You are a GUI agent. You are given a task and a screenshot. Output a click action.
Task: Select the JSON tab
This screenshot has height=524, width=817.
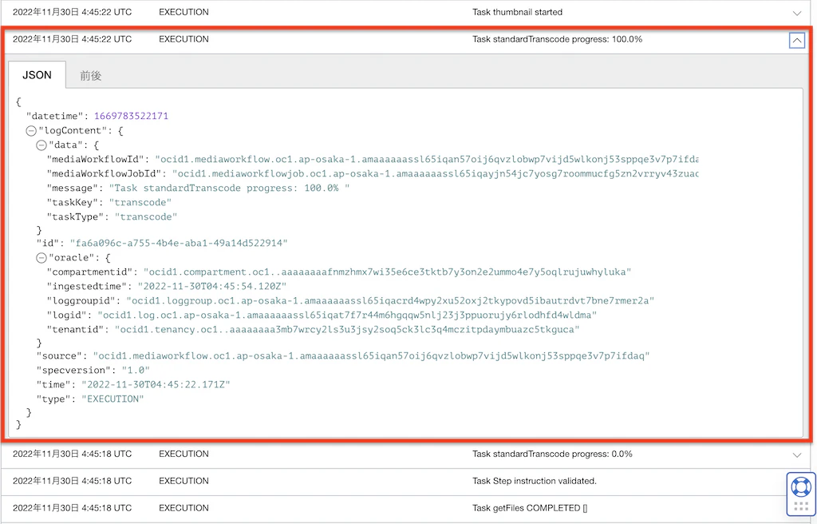tap(37, 75)
